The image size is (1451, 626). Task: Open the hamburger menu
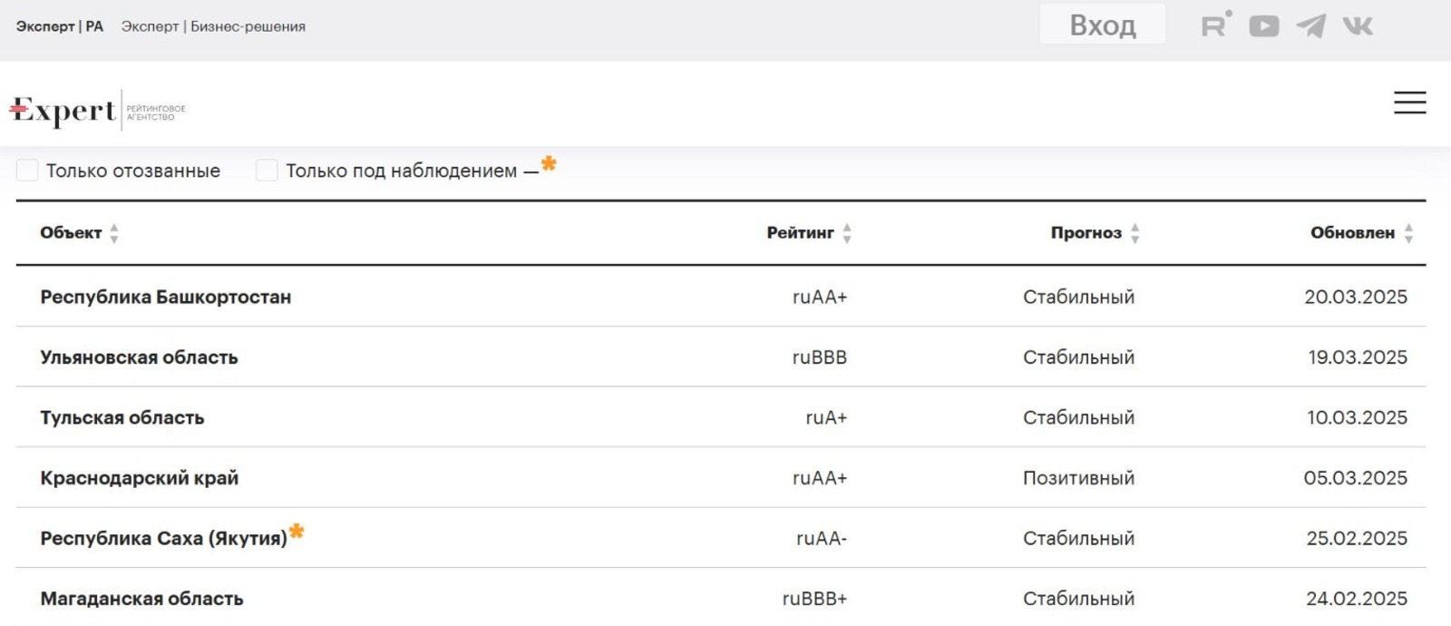point(1409,103)
